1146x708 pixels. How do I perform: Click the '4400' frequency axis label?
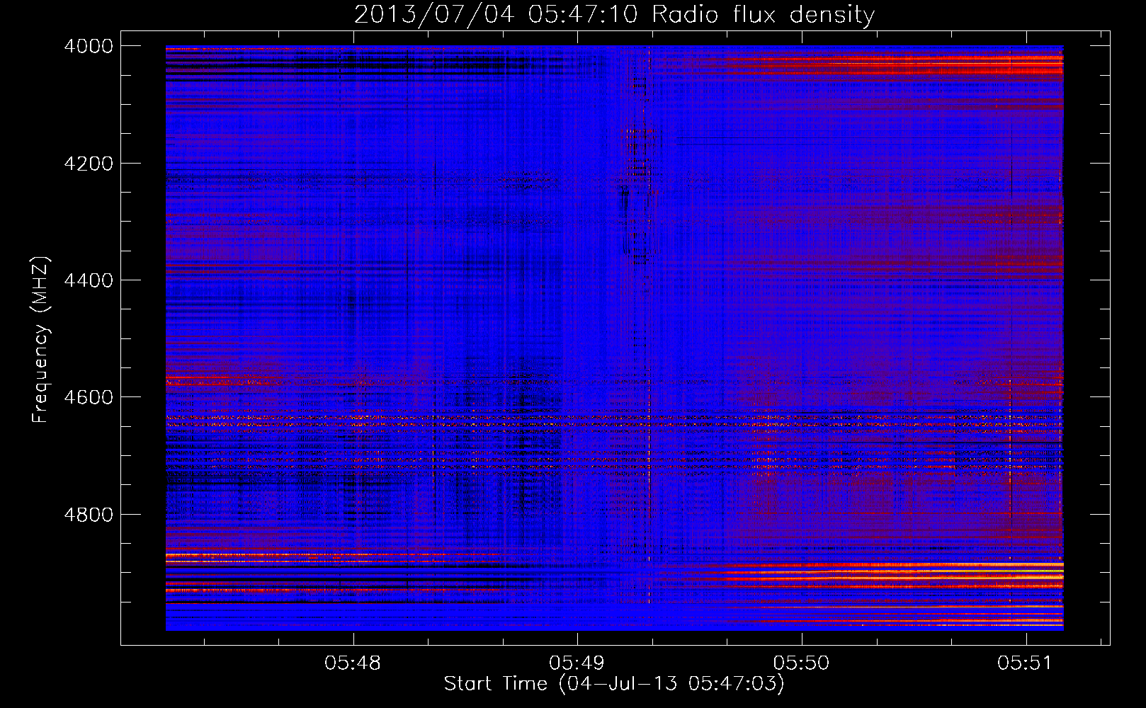pyautogui.click(x=89, y=280)
